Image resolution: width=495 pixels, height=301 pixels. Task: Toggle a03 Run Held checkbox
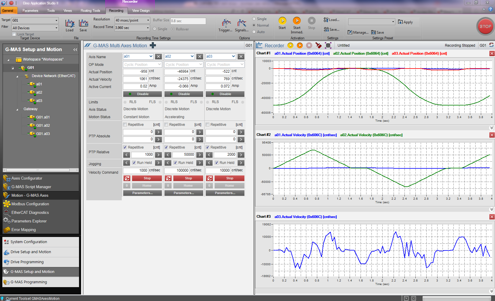tap(216, 163)
